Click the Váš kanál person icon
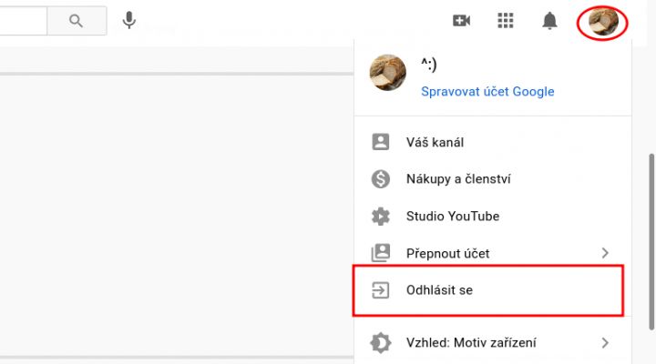Image resolution: width=656 pixels, height=364 pixels. click(380, 142)
